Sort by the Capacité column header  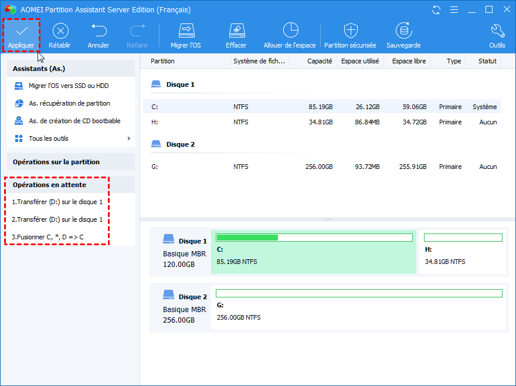click(320, 61)
